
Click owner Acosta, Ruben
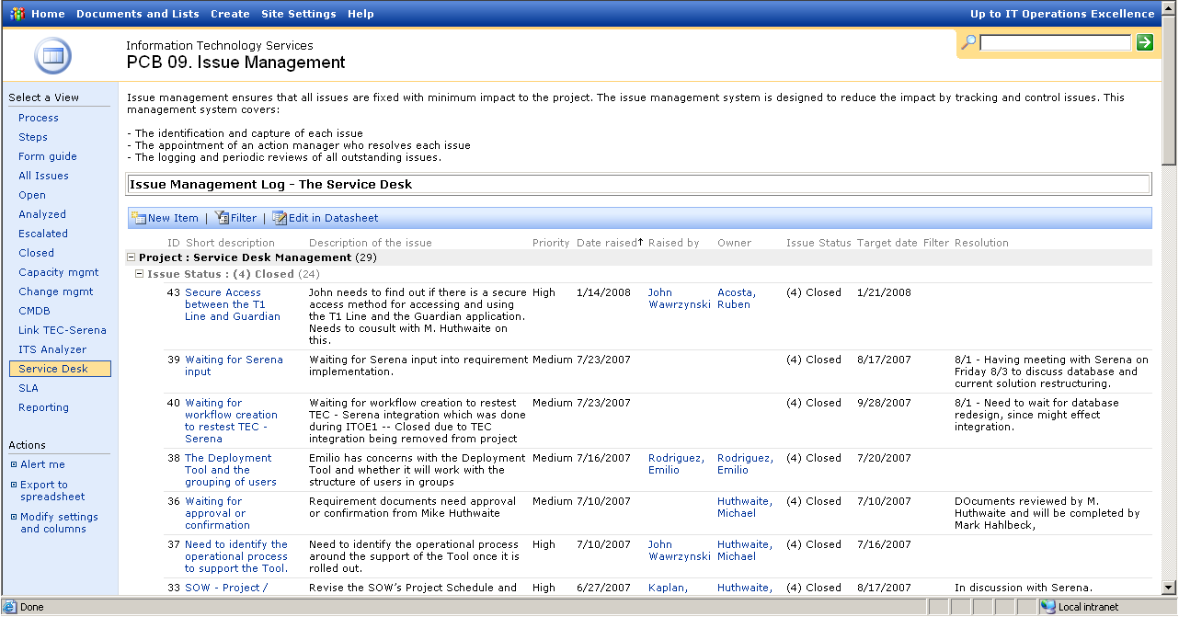coord(737,299)
